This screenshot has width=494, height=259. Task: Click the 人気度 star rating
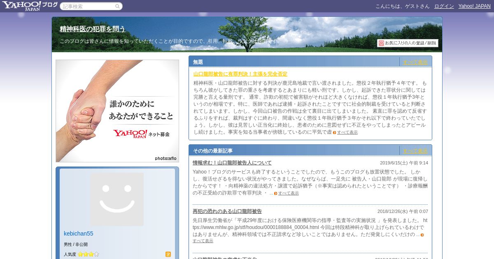pyautogui.click(x=89, y=254)
